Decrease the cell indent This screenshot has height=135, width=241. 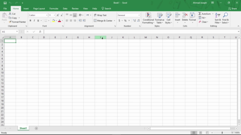[80, 21]
